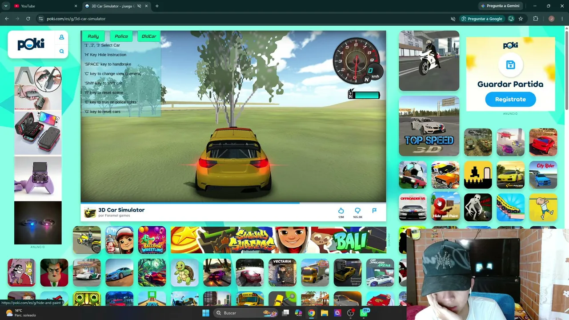Open the Hide and Paint game thumbnail
569x320 pixels.
(x=445, y=207)
